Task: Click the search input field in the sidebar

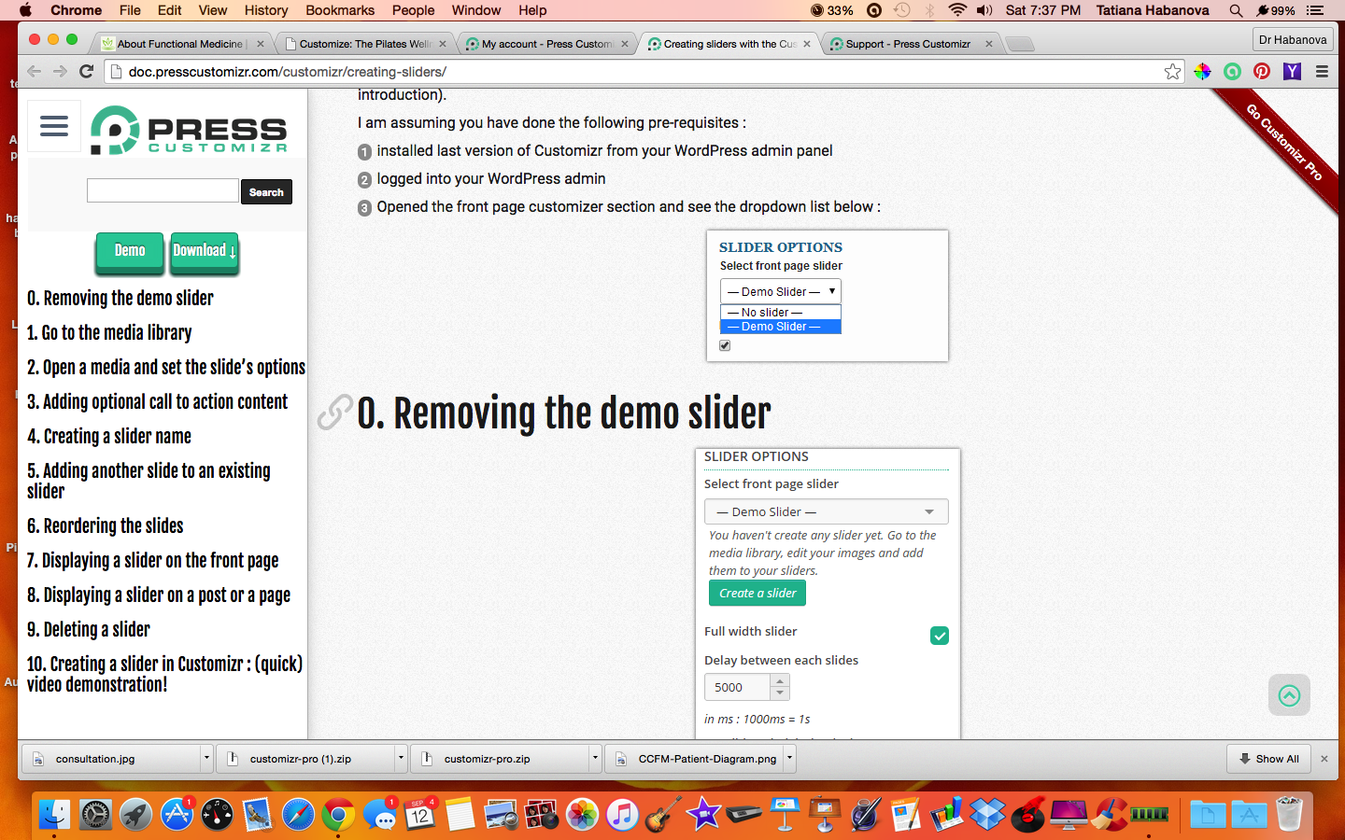Action: (163, 191)
